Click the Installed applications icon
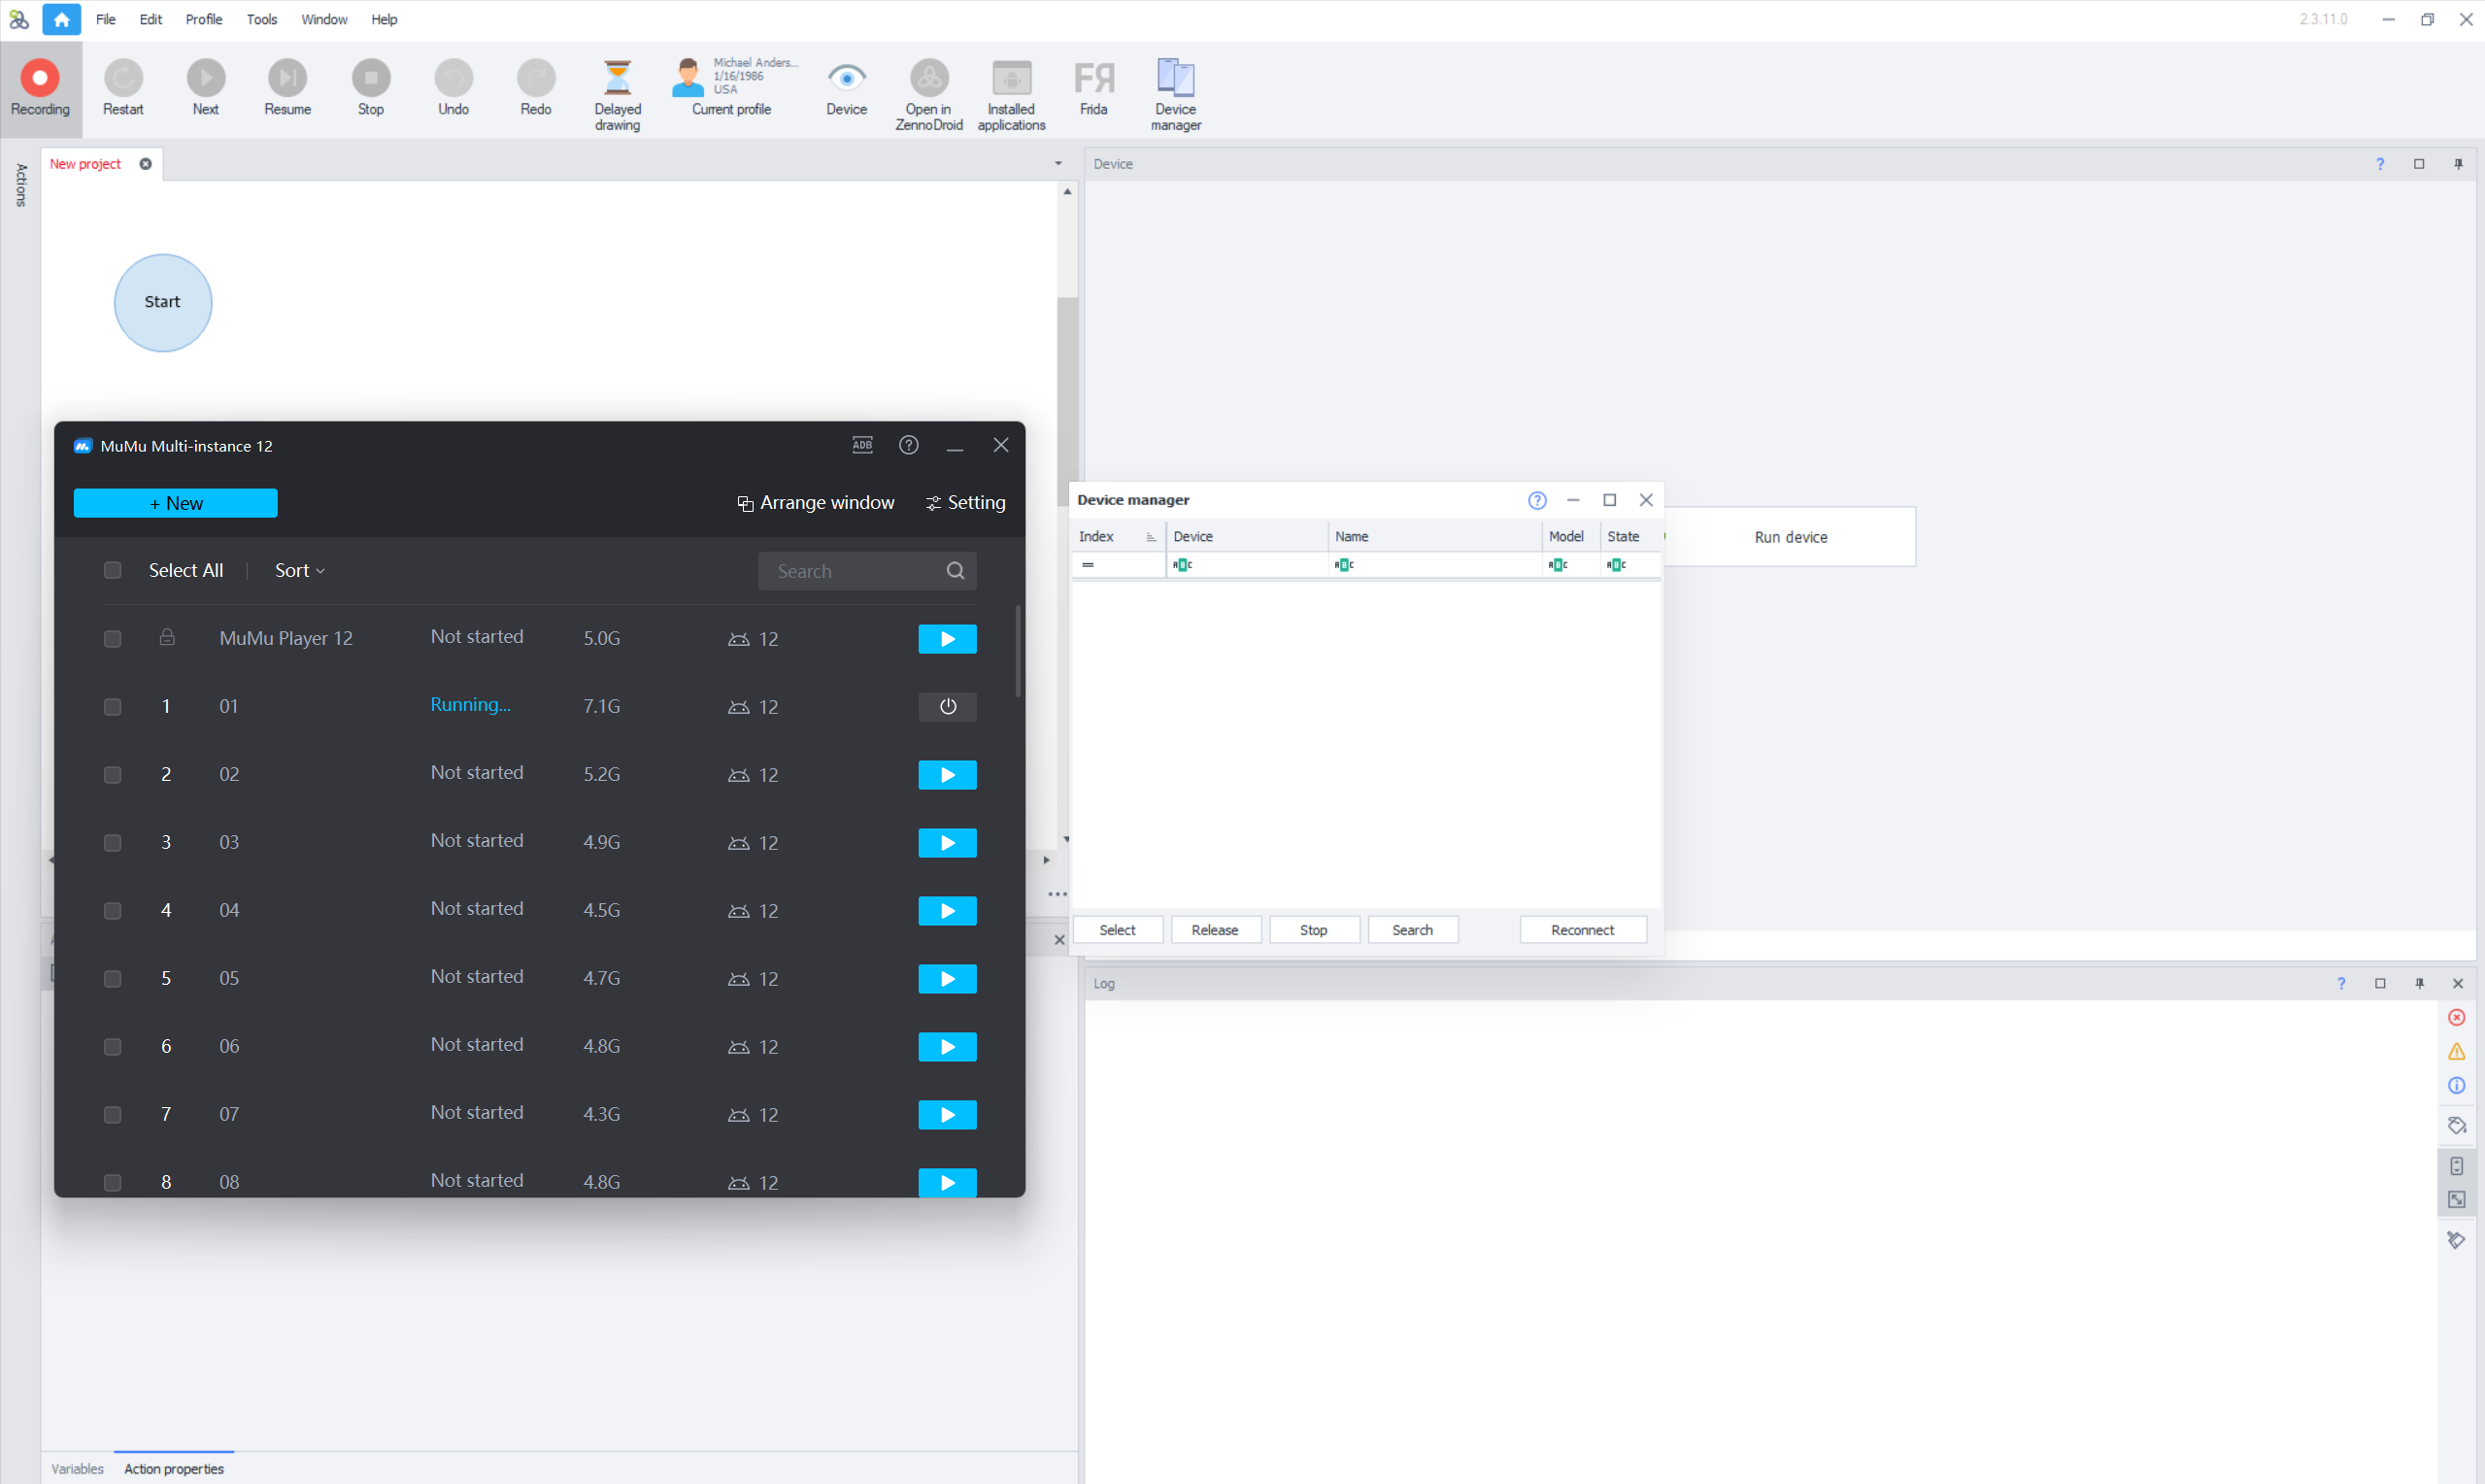 pyautogui.click(x=1011, y=78)
